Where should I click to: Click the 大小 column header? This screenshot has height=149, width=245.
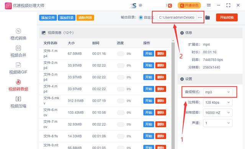click(x=71, y=43)
